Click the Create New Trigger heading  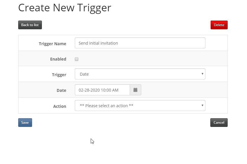click(x=65, y=8)
